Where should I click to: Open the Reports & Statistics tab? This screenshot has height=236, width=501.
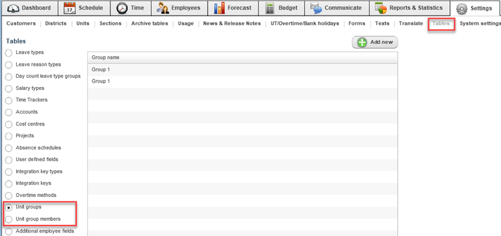[x=409, y=8]
